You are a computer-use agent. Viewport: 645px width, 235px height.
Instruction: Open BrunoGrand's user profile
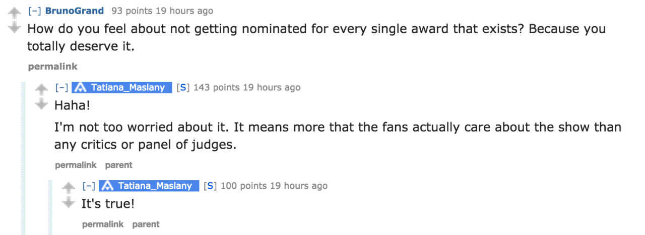[x=75, y=11]
